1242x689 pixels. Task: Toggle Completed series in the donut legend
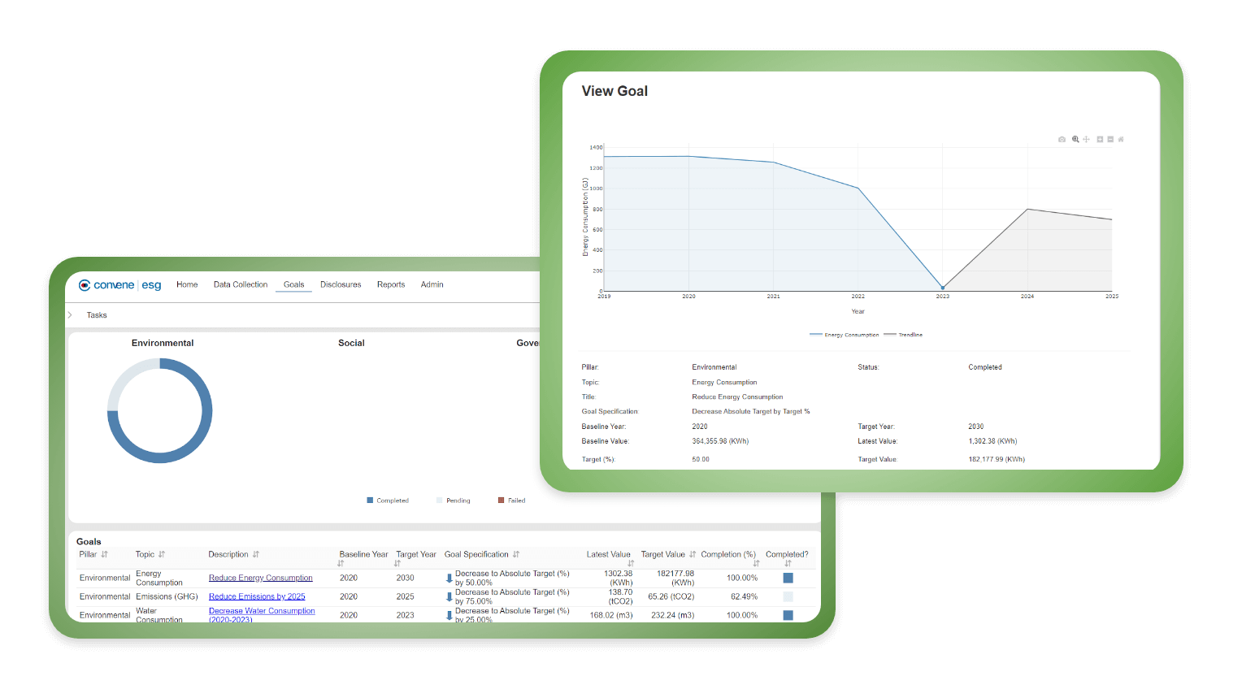tap(388, 500)
